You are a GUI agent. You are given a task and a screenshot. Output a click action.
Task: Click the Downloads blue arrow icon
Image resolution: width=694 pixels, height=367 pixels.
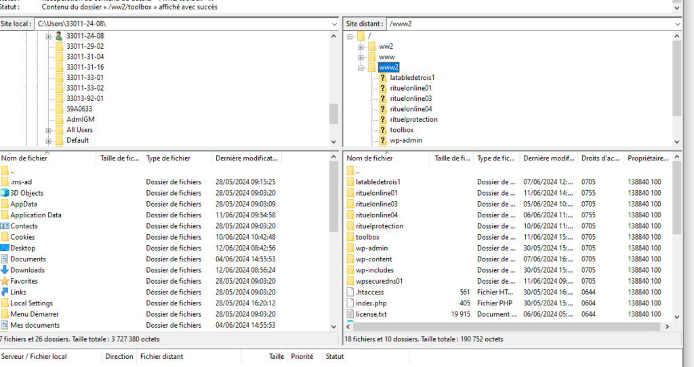(5, 270)
